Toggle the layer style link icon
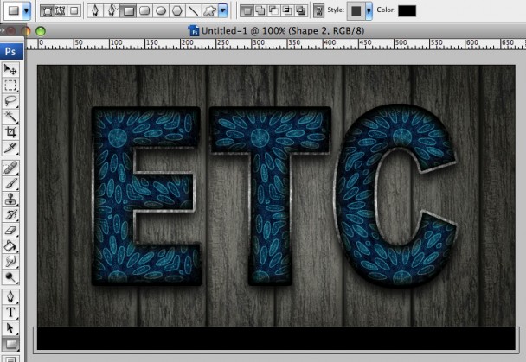 click(318, 11)
